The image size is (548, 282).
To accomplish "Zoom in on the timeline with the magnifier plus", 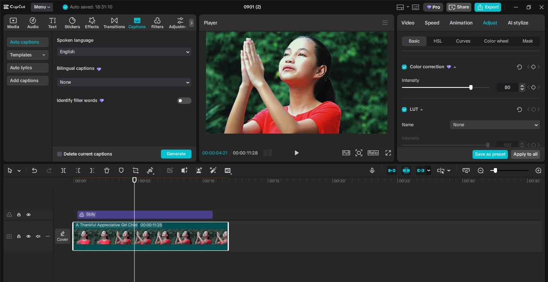I will 538,170.
